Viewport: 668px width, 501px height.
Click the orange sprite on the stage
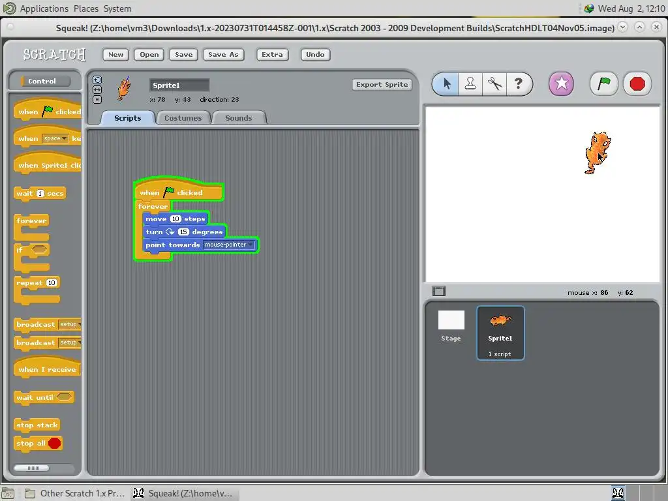click(x=597, y=153)
